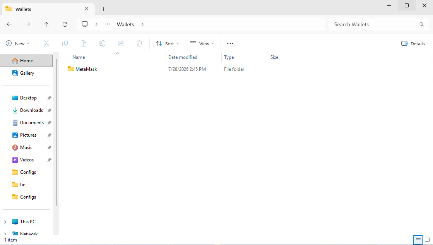Open the hidden breadcrumb path ellipsis
The height and width of the screenshot is (245, 433).
(x=108, y=24)
